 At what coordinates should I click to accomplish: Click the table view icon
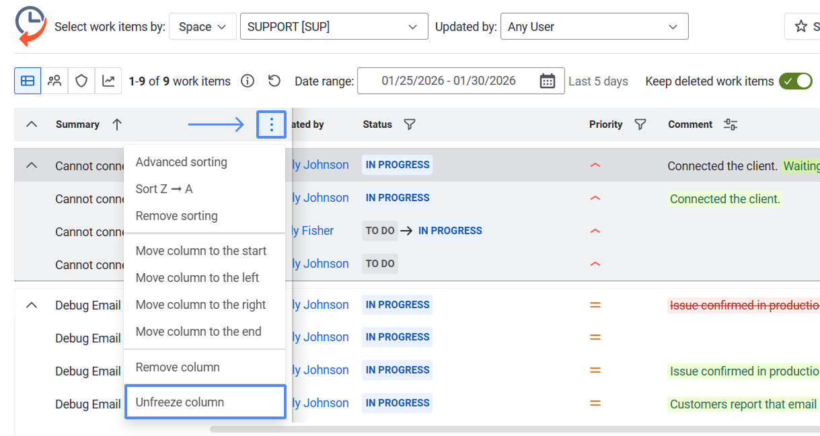click(28, 81)
